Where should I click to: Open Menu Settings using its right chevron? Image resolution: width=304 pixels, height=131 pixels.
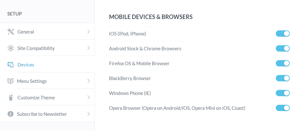click(x=89, y=81)
